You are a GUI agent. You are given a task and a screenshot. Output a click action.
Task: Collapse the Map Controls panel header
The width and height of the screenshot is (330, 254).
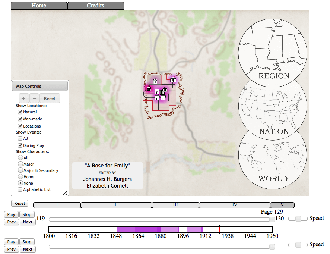coord(39,86)
